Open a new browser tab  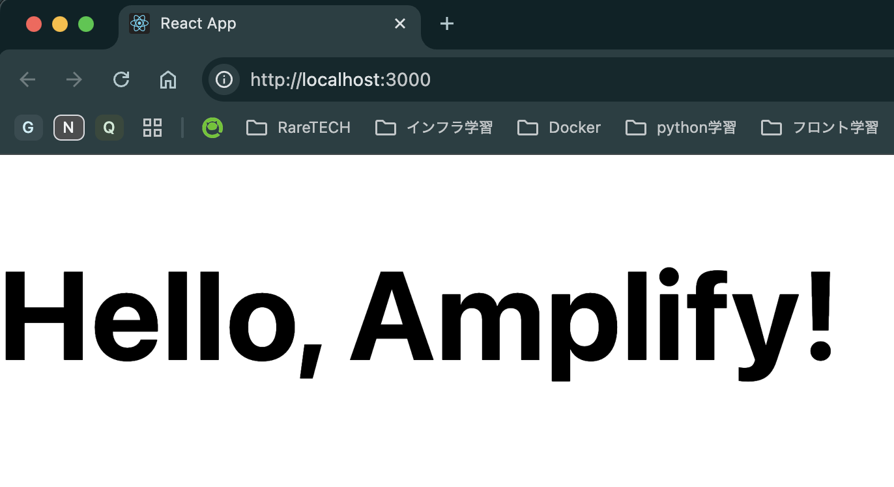(x=446, y=23)
